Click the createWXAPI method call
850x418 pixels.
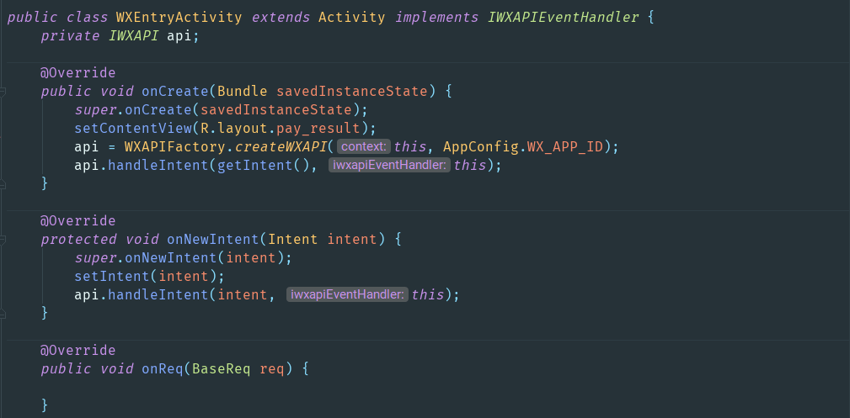(281, 146)
